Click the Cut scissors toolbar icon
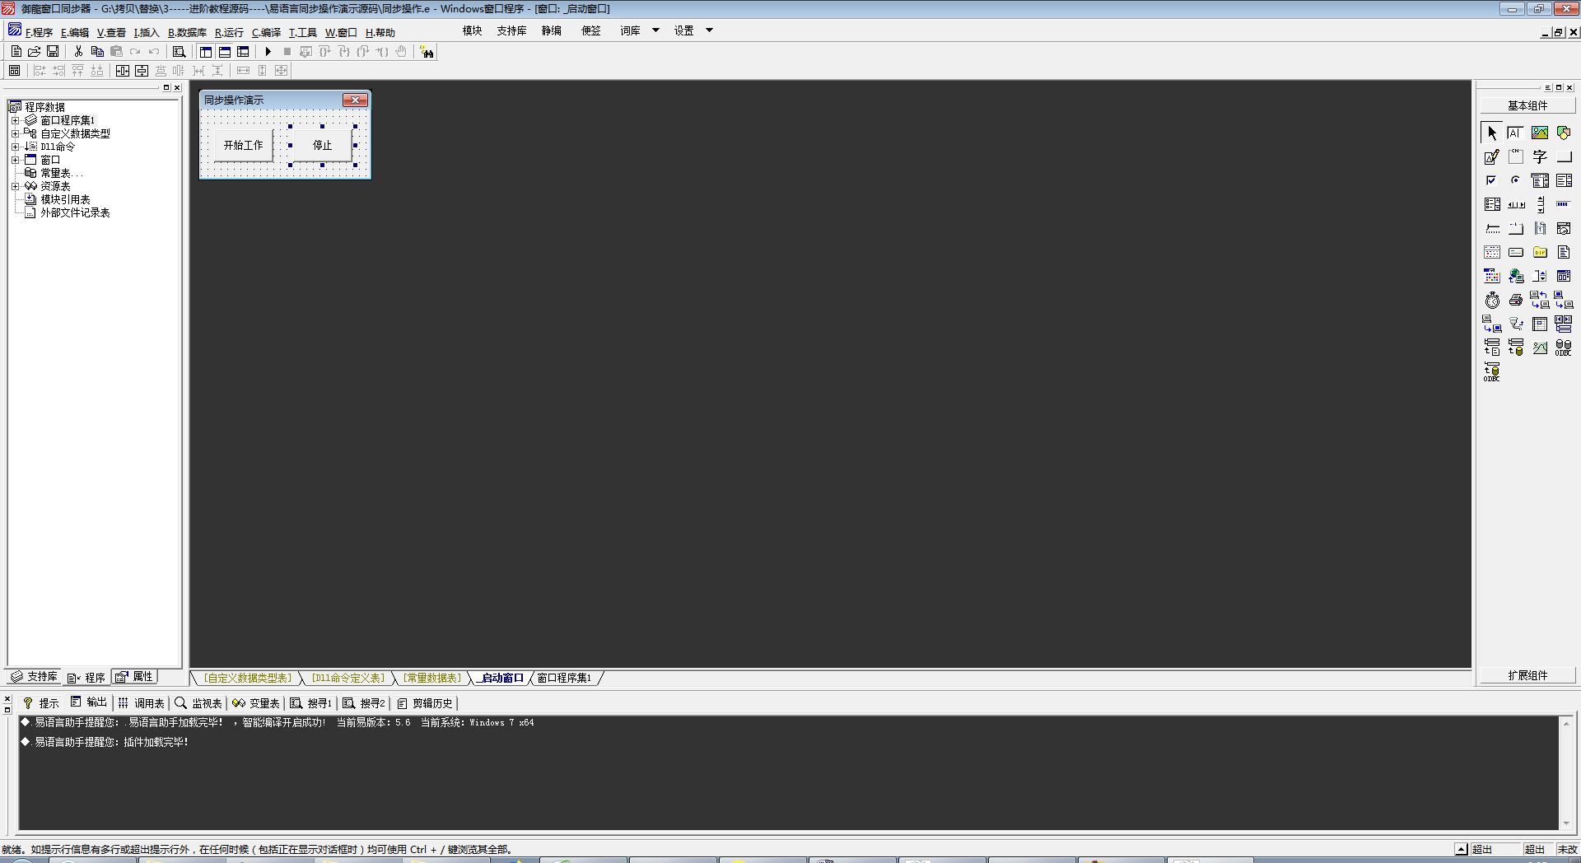1581x863 pixels. tap(78, 52)
